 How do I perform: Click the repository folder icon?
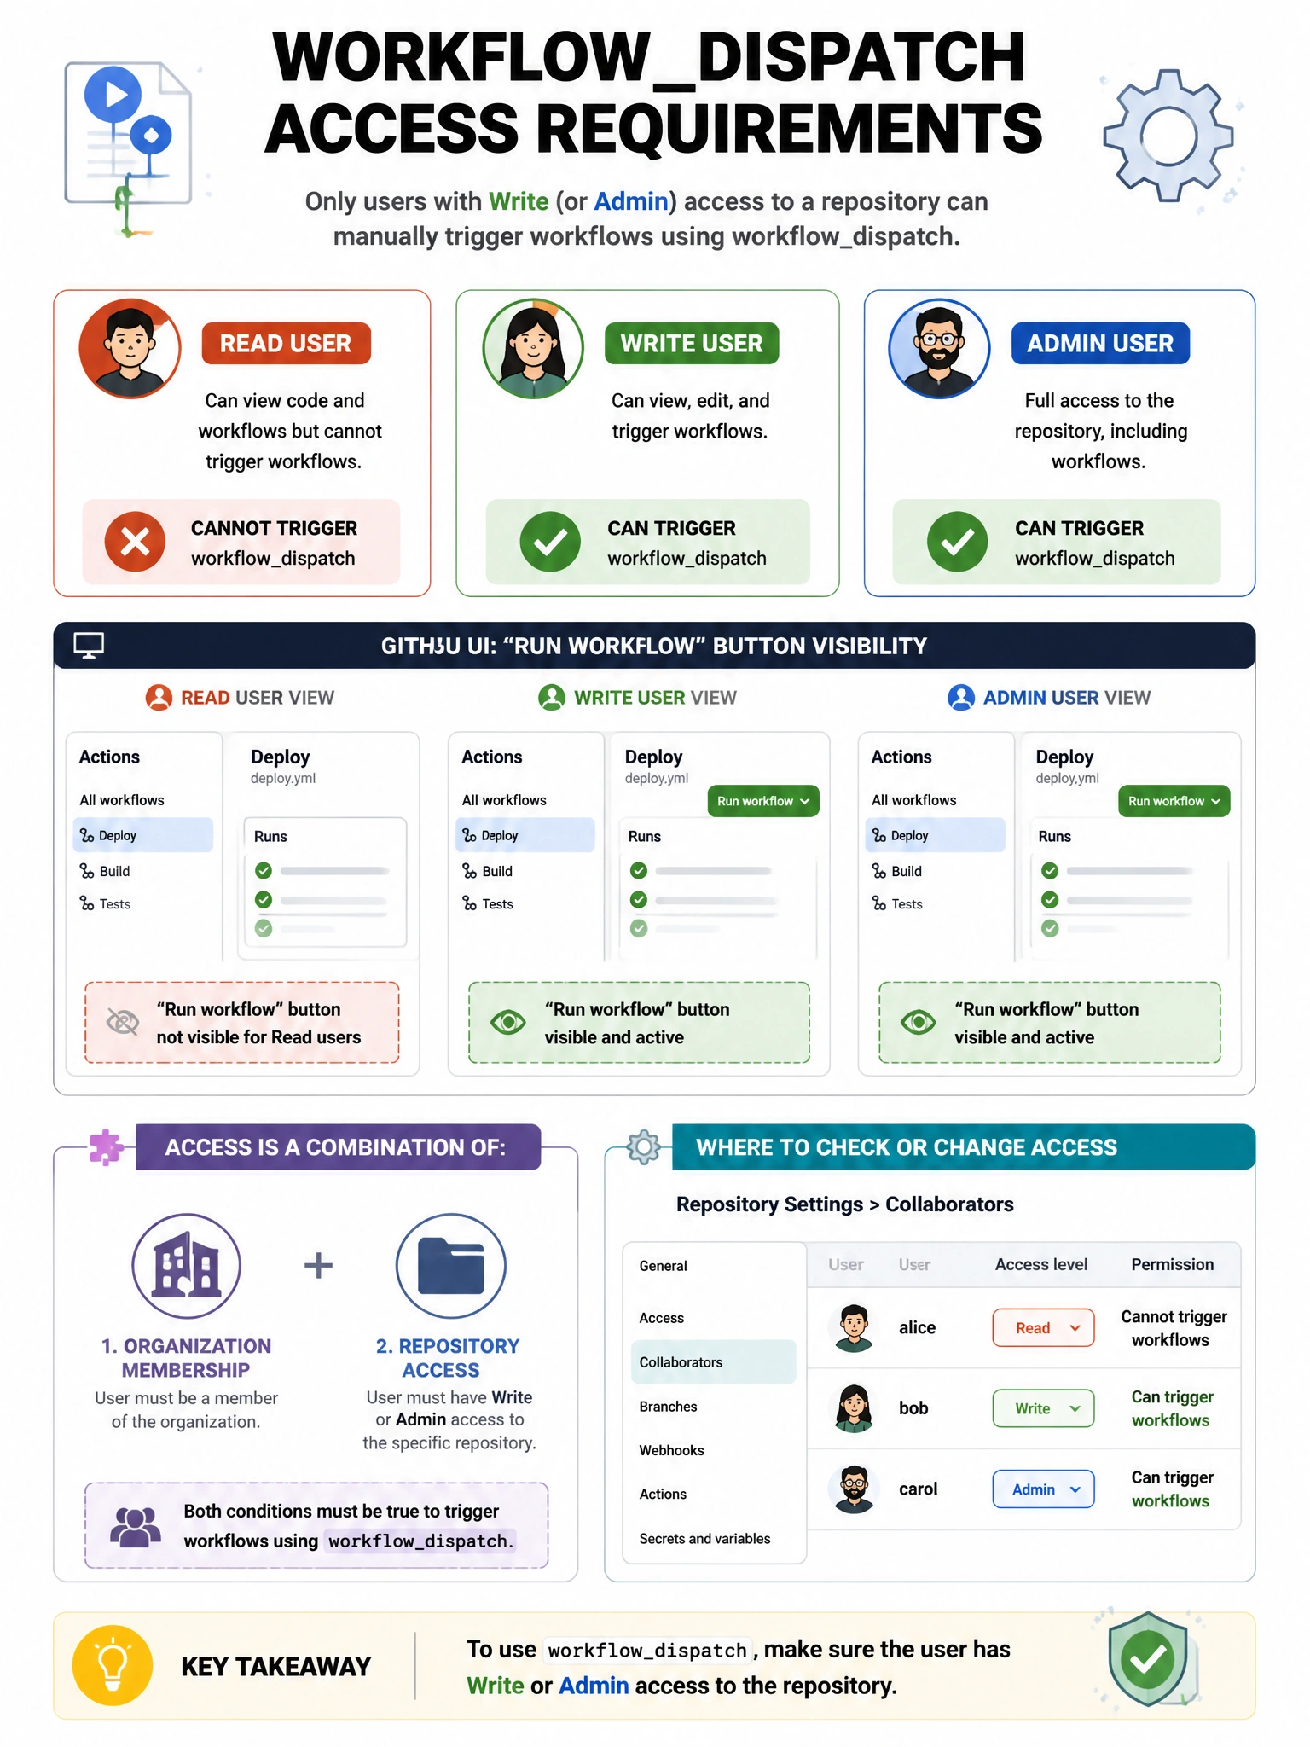click(451, 1266)
